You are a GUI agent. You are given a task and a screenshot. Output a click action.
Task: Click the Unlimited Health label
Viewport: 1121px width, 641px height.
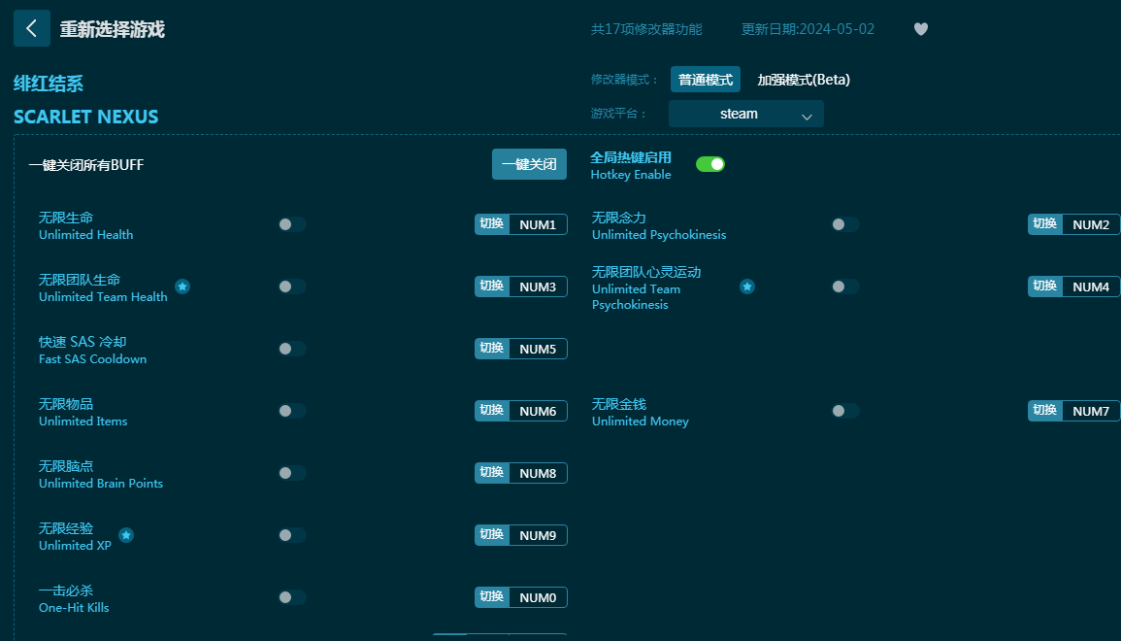click(85, 235)
